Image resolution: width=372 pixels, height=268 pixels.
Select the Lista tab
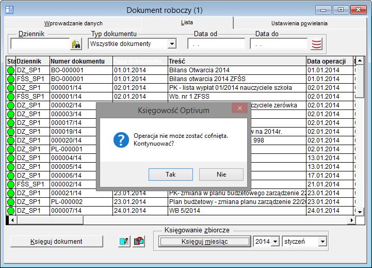pos(187,23)
